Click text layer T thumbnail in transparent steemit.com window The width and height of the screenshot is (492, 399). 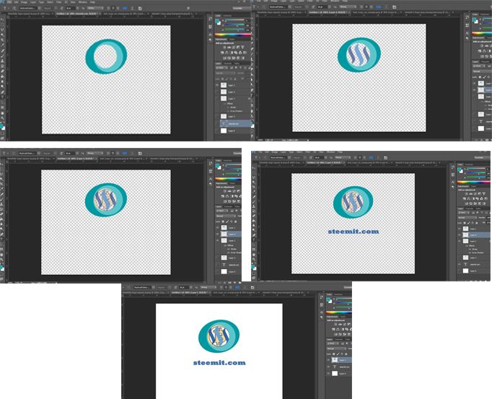[465, 264]
